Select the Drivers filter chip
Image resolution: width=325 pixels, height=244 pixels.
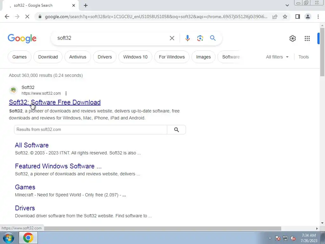tap(105, 57)
